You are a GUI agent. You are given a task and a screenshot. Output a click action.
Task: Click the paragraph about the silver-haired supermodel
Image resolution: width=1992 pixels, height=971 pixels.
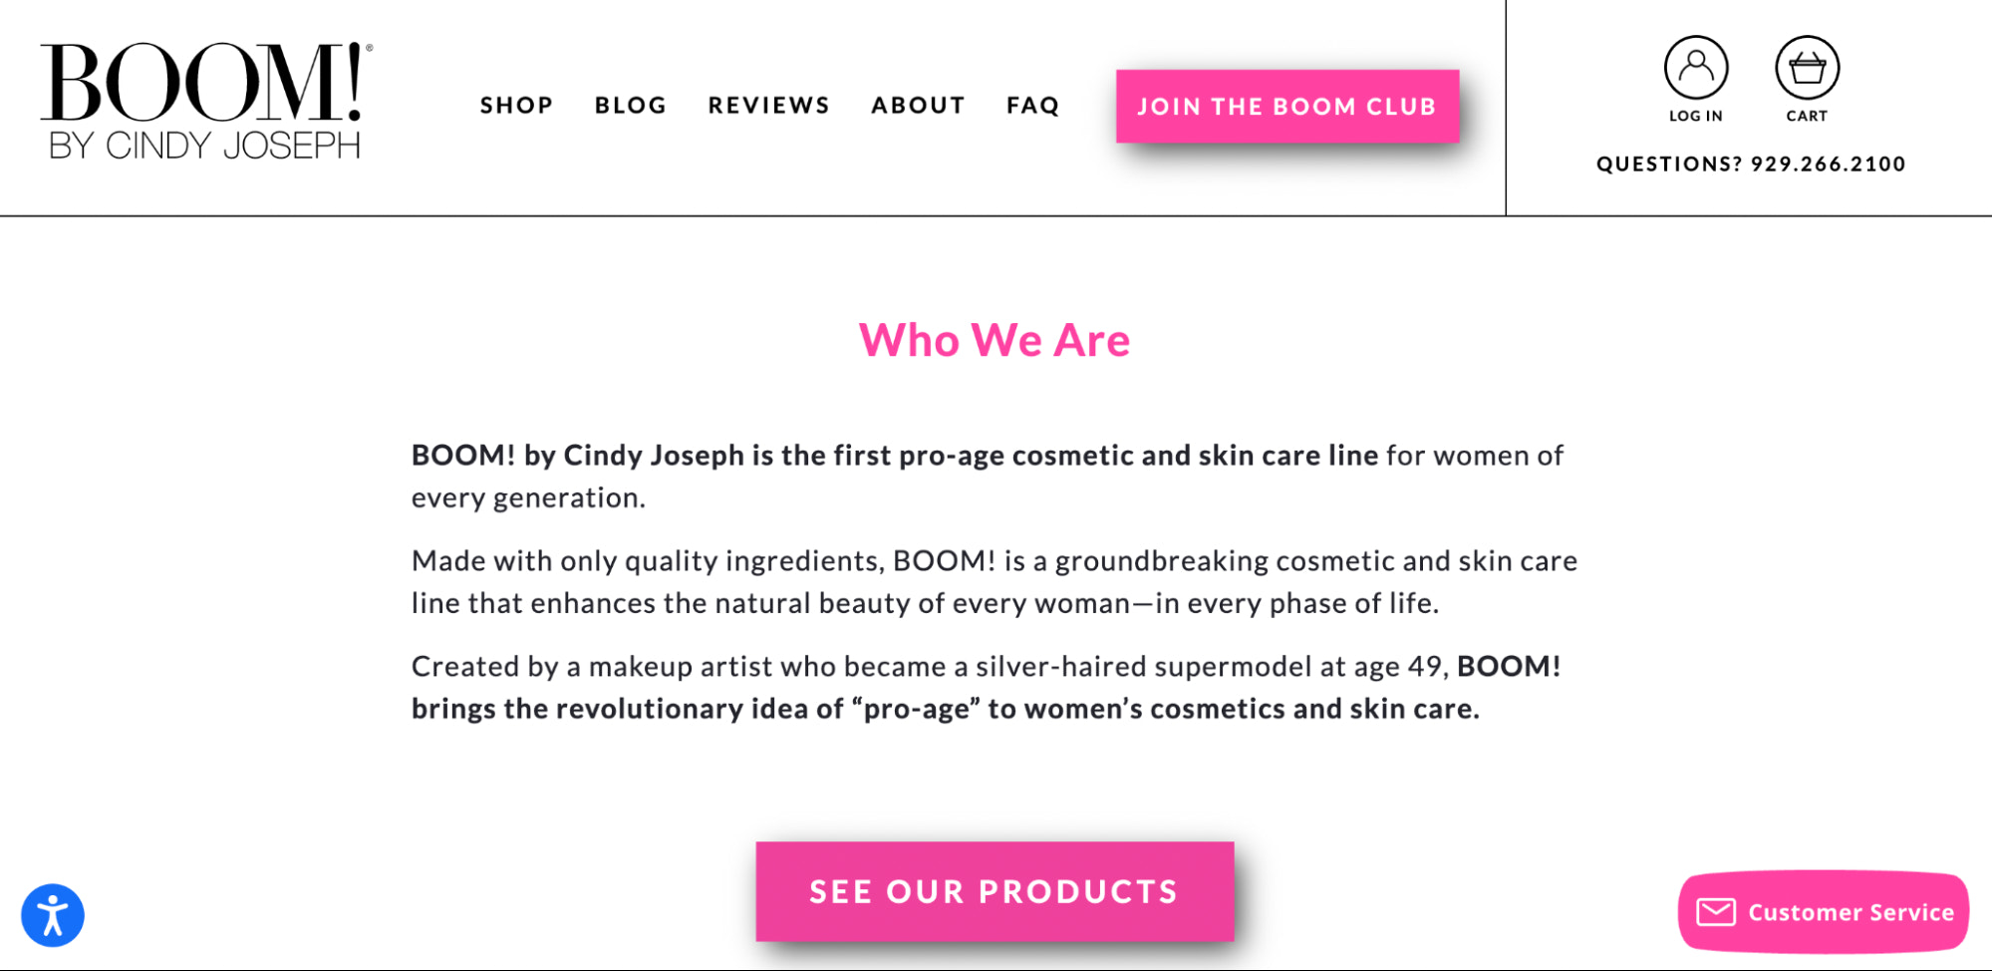pyautogui.click(x=986, y=688)
